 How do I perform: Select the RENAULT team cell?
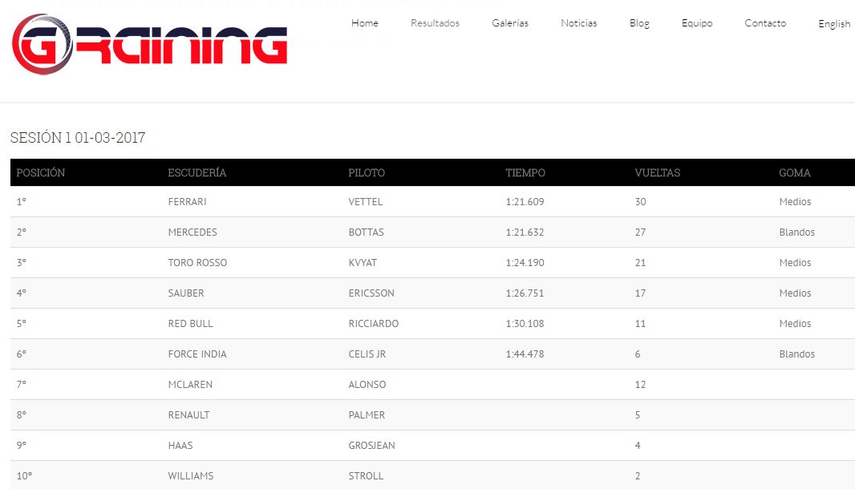[x=188, y=415]
